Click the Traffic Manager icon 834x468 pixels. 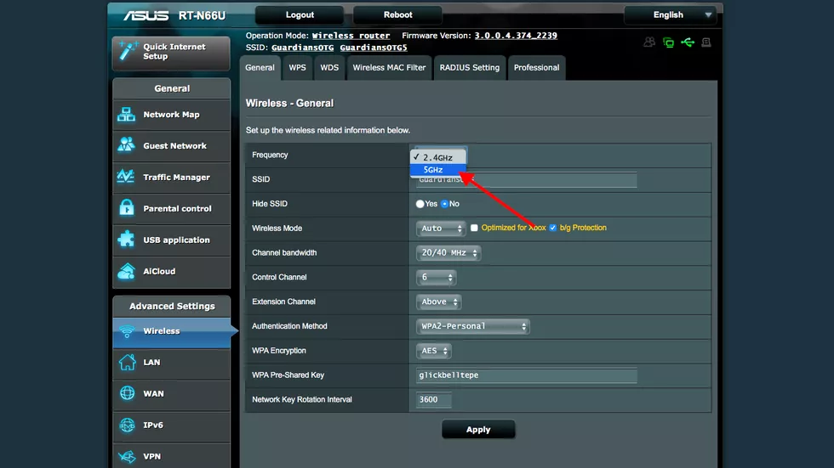[127, 177]
